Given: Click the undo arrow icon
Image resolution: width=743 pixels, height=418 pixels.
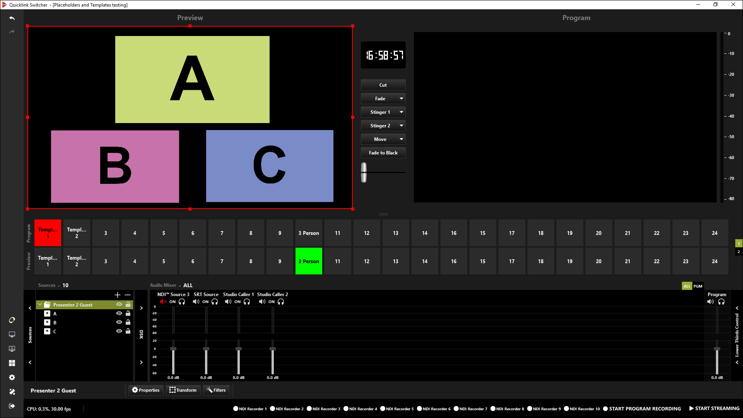Looking at the screenshot, I should tap(12, 18).
